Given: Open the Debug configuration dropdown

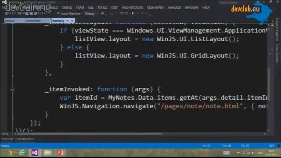Looking at the screenshot, I should 90,14.
